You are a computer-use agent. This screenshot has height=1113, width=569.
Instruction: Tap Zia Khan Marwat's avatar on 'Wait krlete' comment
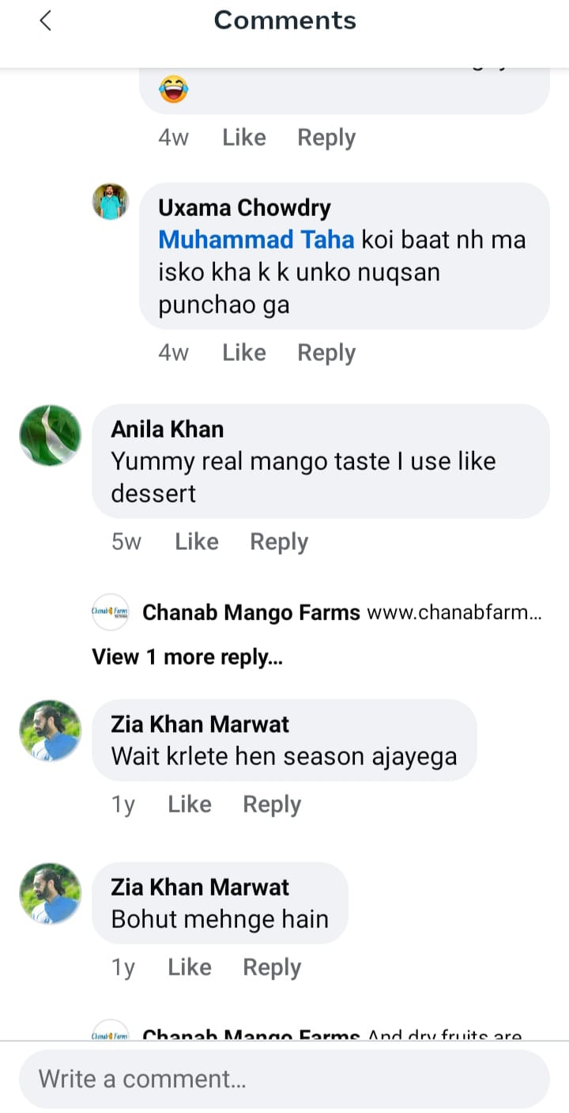pyautogui.click(x=51, y=730)
